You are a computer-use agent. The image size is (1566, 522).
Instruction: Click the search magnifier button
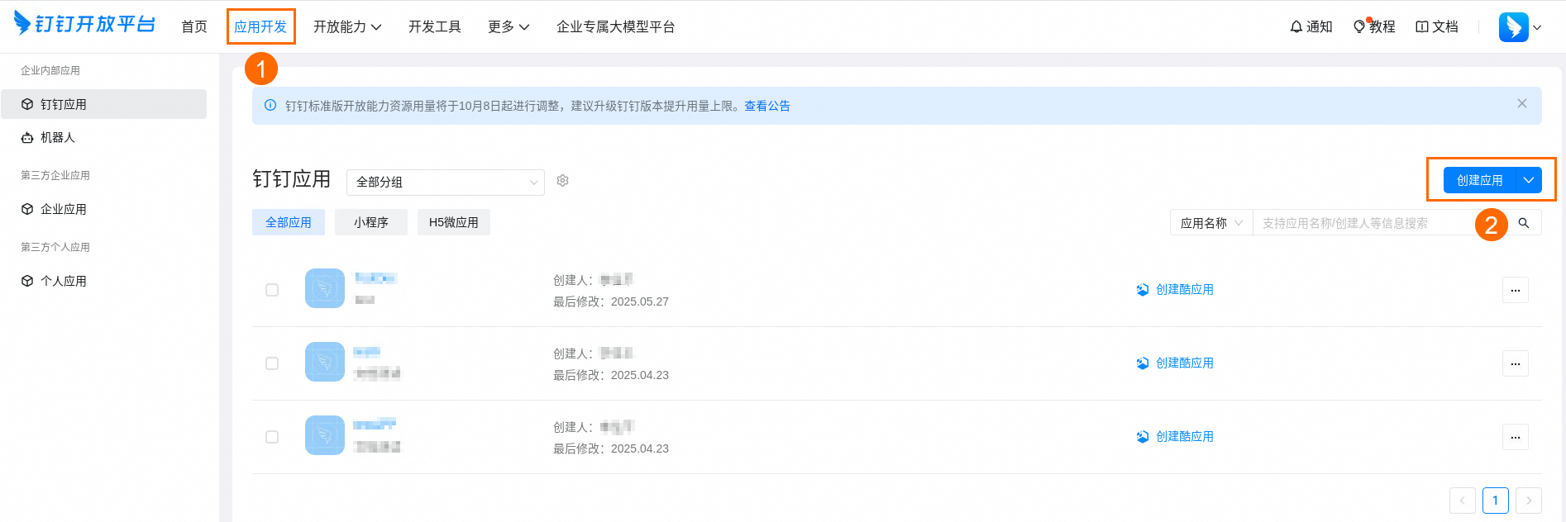[1524, 223]
